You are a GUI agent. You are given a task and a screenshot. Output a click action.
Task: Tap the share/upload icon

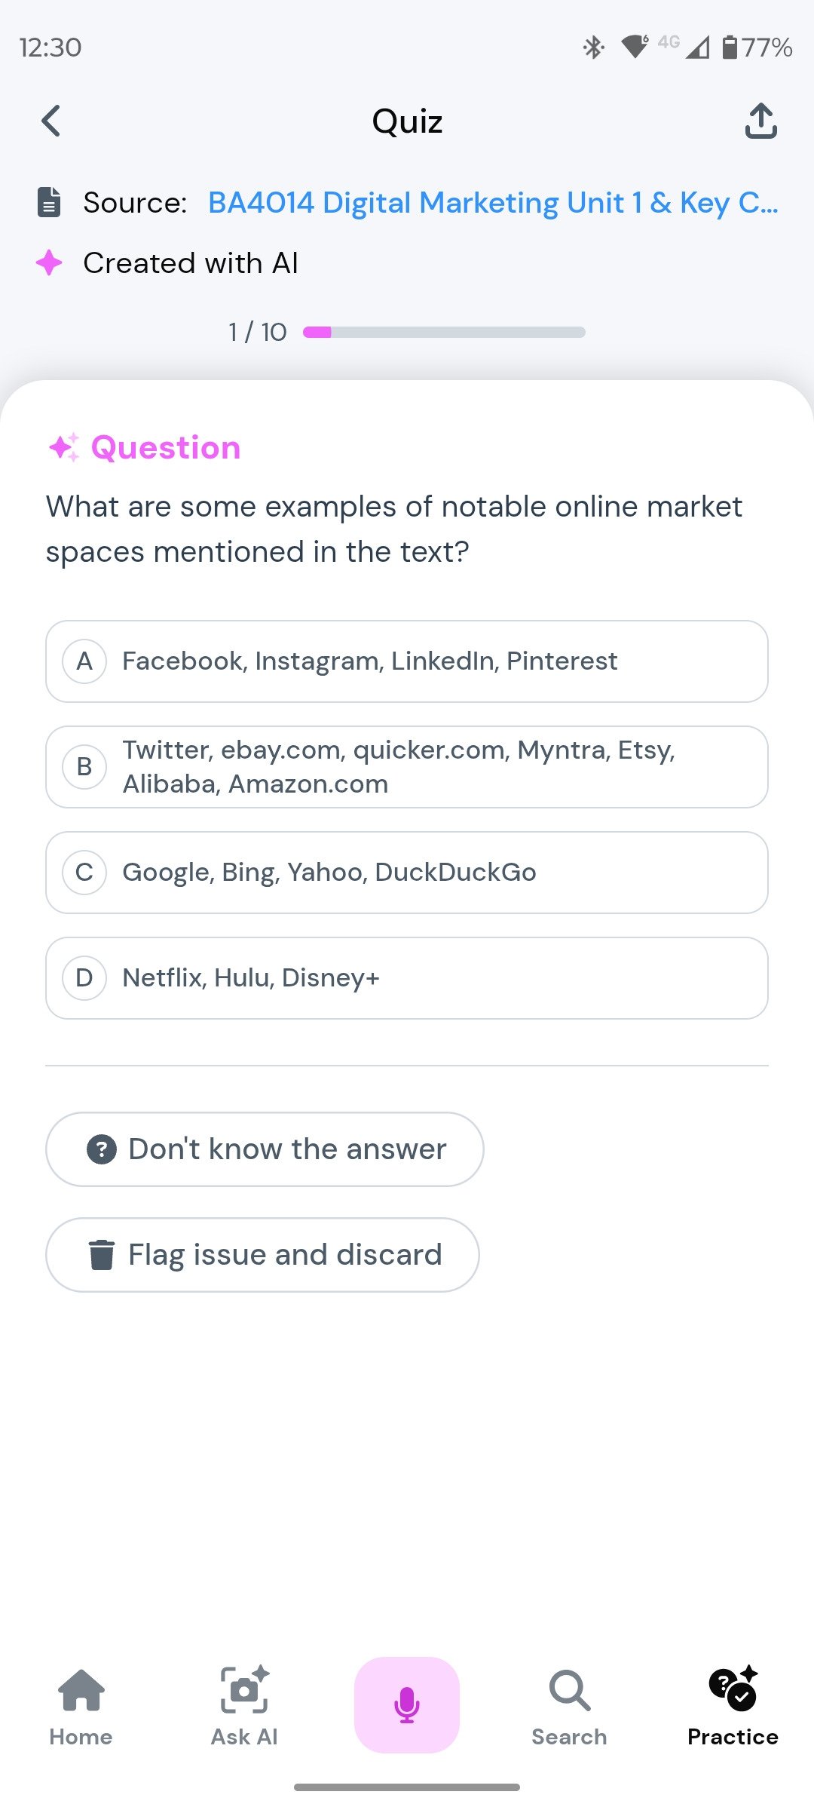click(760, 121)
